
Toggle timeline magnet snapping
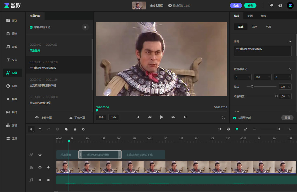pos(237,129)
